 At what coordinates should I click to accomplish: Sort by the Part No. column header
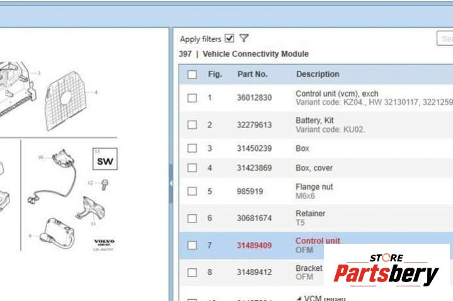(252, 74)
